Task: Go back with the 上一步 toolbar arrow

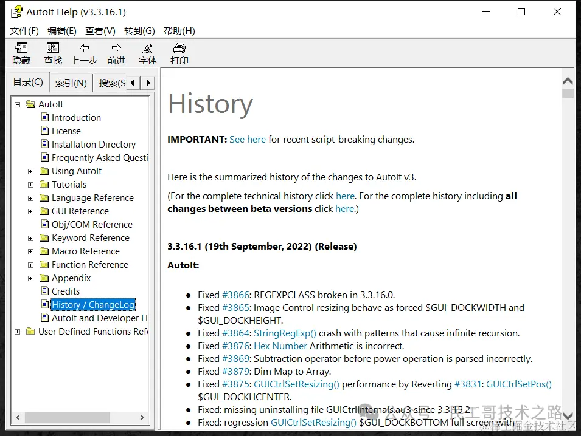Action: pos(84,48)
